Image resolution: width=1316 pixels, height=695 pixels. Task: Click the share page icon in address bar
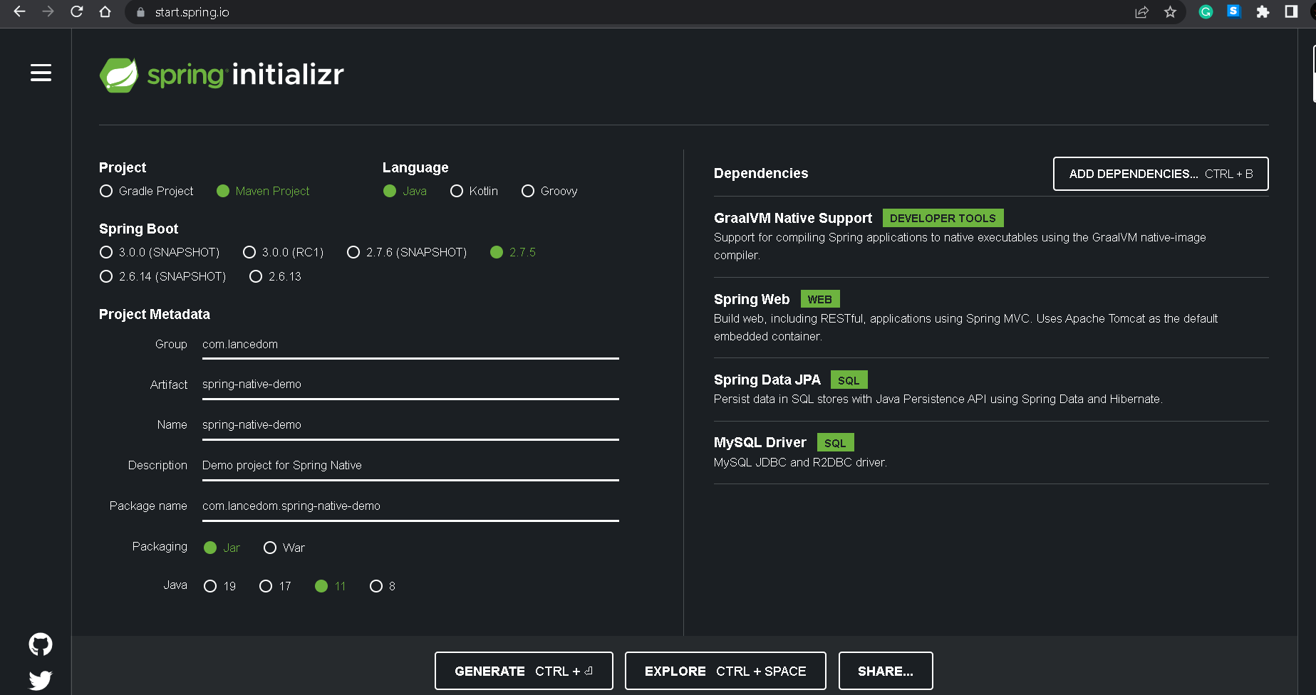click(1141, 12)
